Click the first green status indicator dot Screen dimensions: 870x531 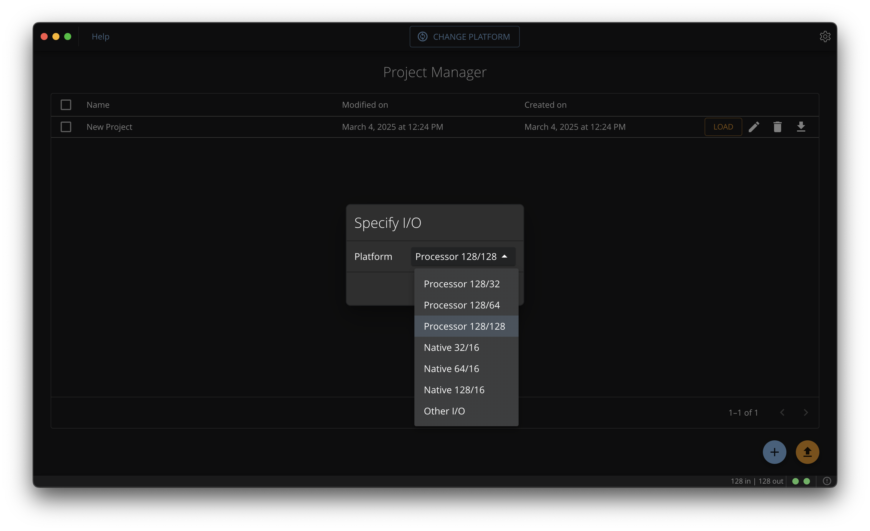point(795,481)
